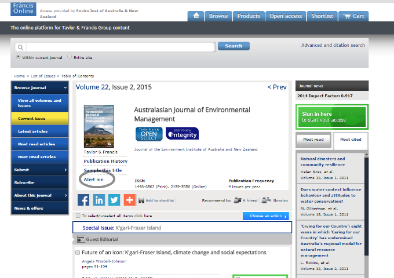The image size is (394, 278).
Task: Open the Open access menu tab
Action: 285,16
